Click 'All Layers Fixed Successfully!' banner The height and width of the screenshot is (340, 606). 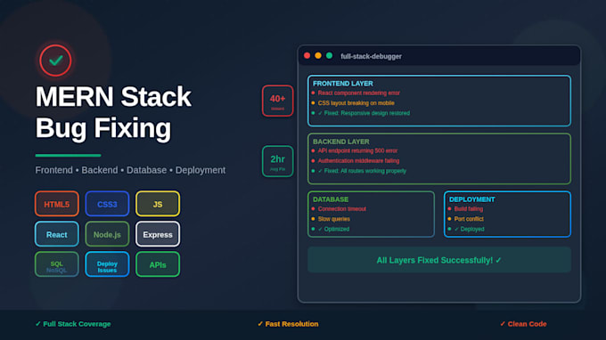pos(439,260)
